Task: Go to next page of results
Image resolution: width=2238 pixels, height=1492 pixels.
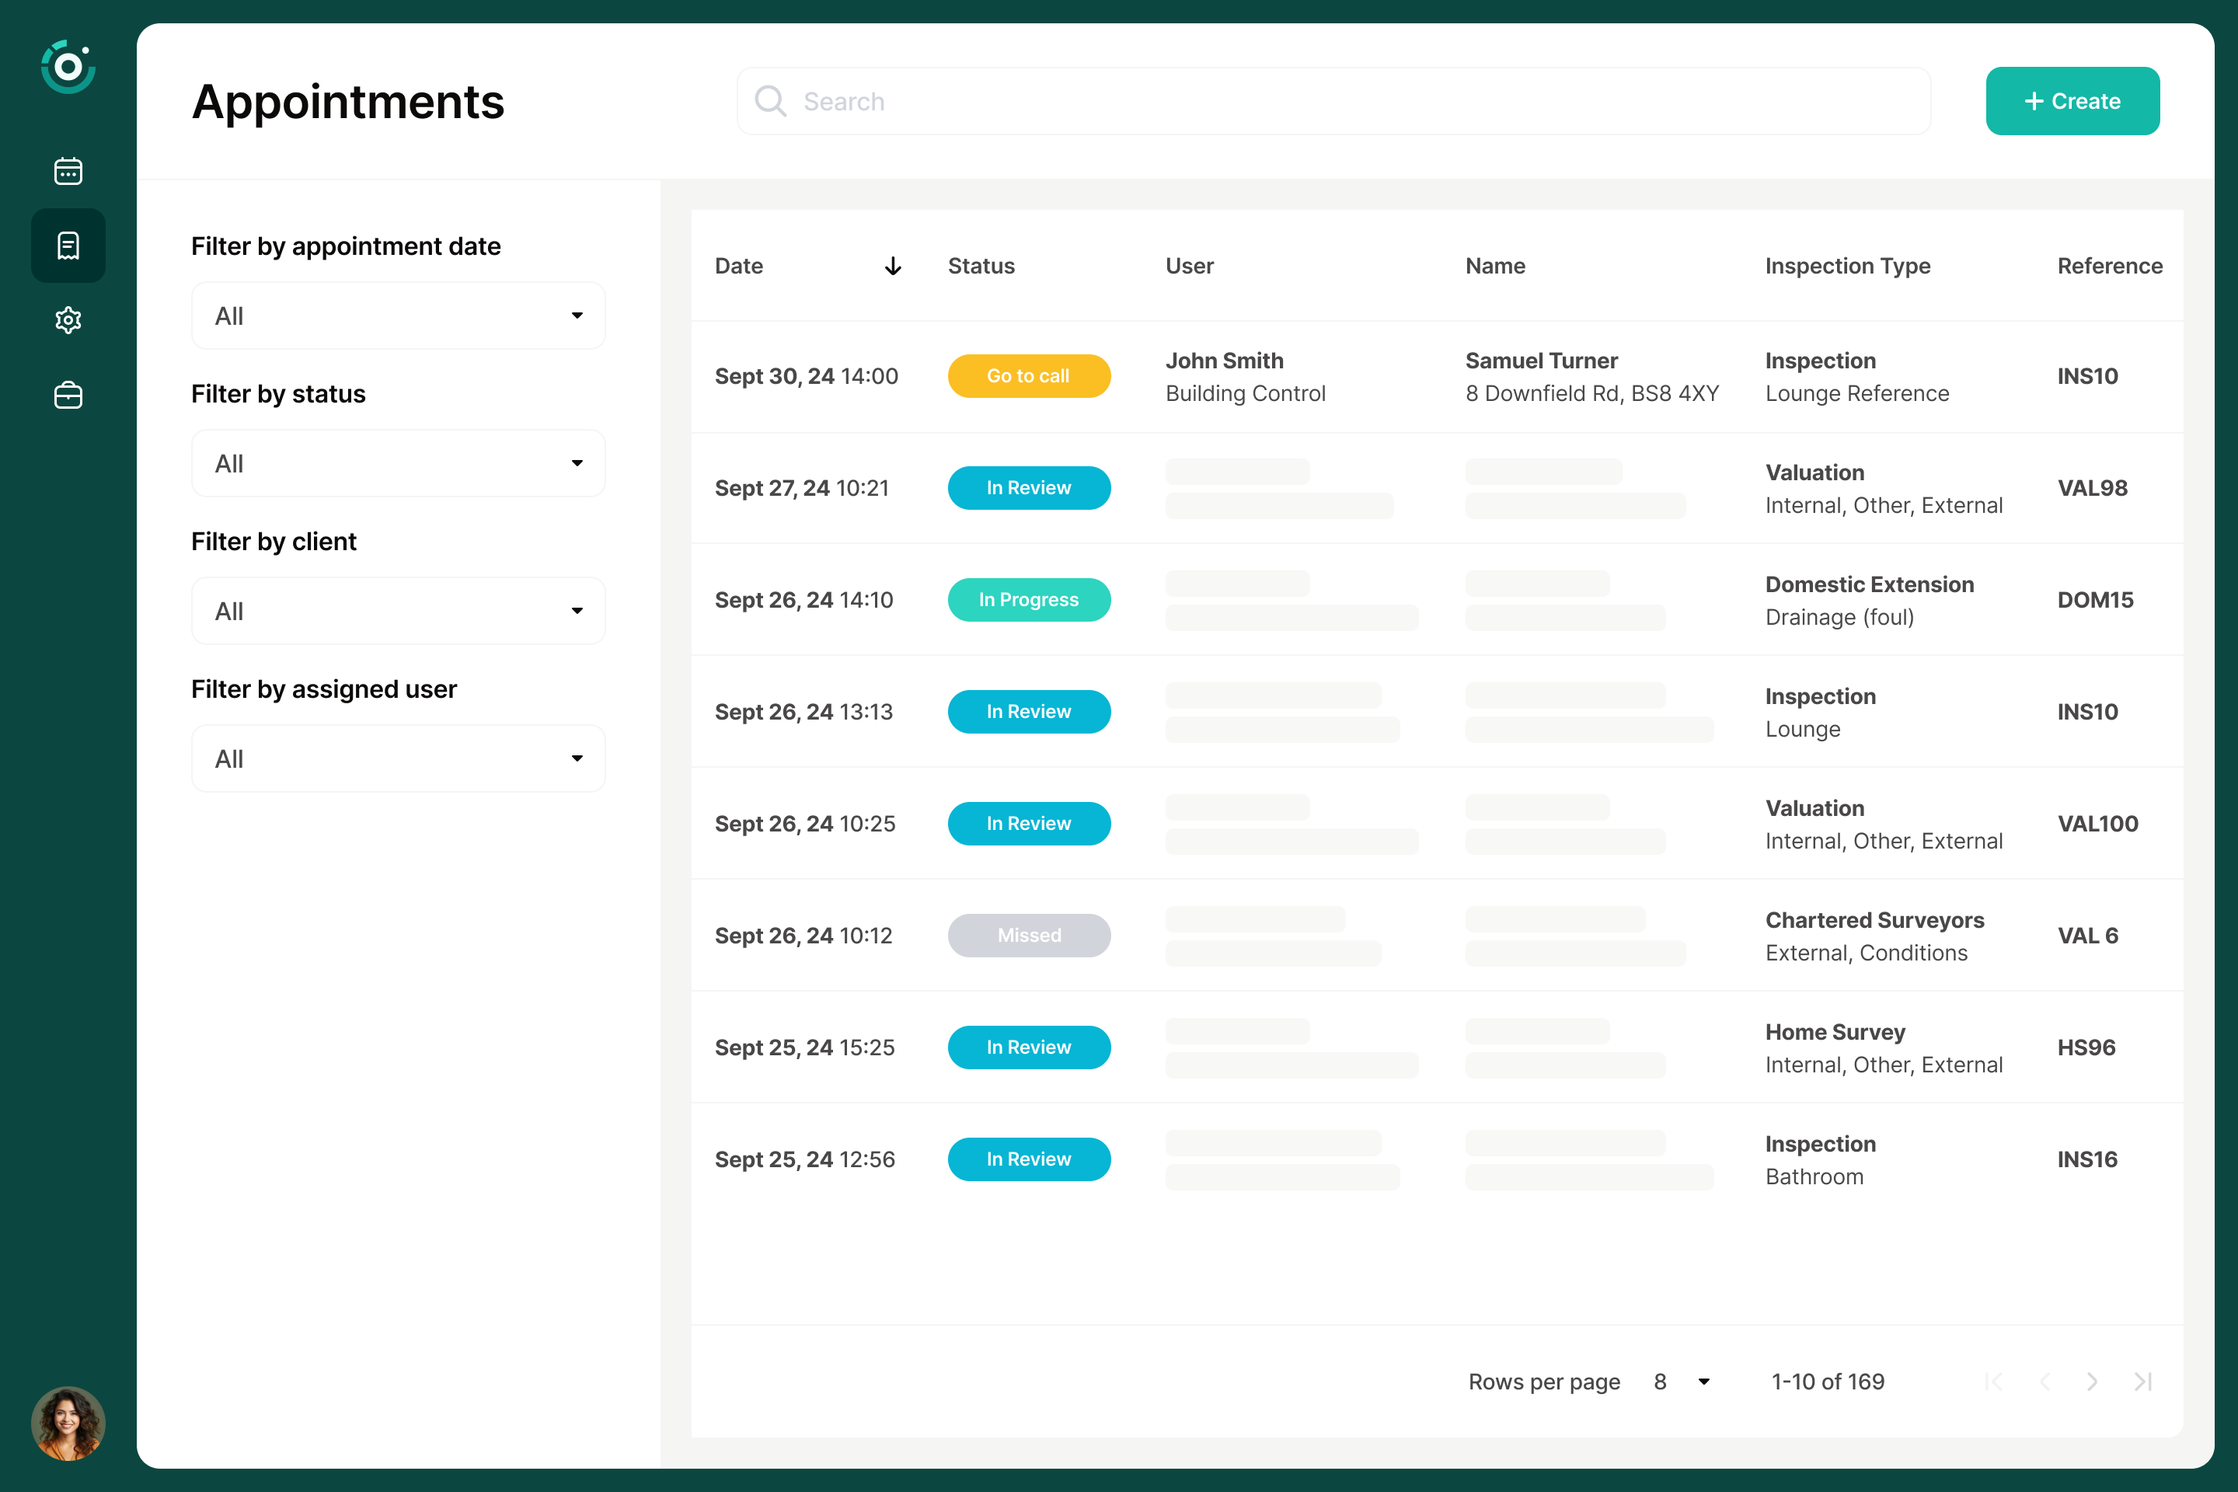Action: pos(2091,1382)
